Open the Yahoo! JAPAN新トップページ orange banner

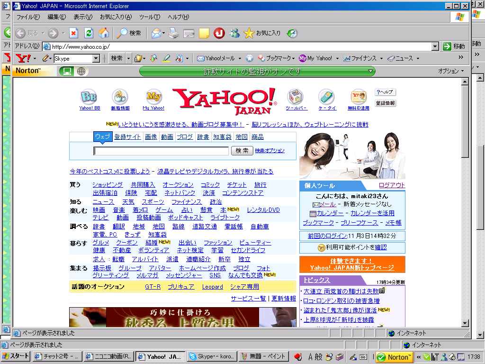point(352,264)
